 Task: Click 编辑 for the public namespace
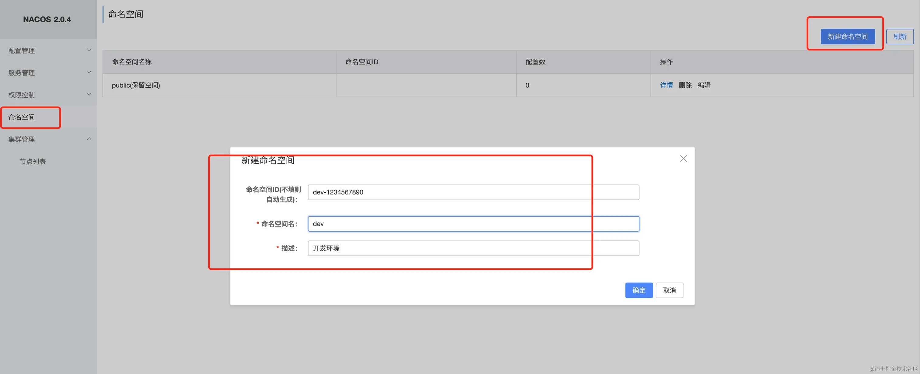pyautogui.click(x=704, y=85)
